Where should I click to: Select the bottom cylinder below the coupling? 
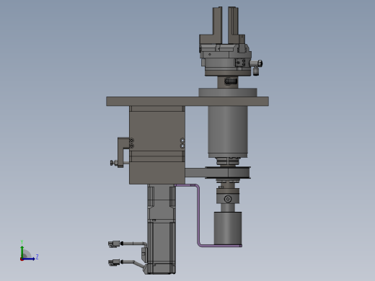pos(228,228)
